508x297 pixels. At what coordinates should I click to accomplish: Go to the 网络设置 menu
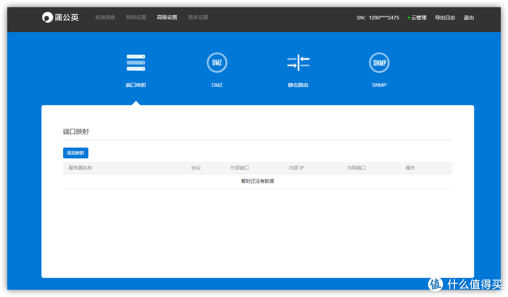coord(136,18)
